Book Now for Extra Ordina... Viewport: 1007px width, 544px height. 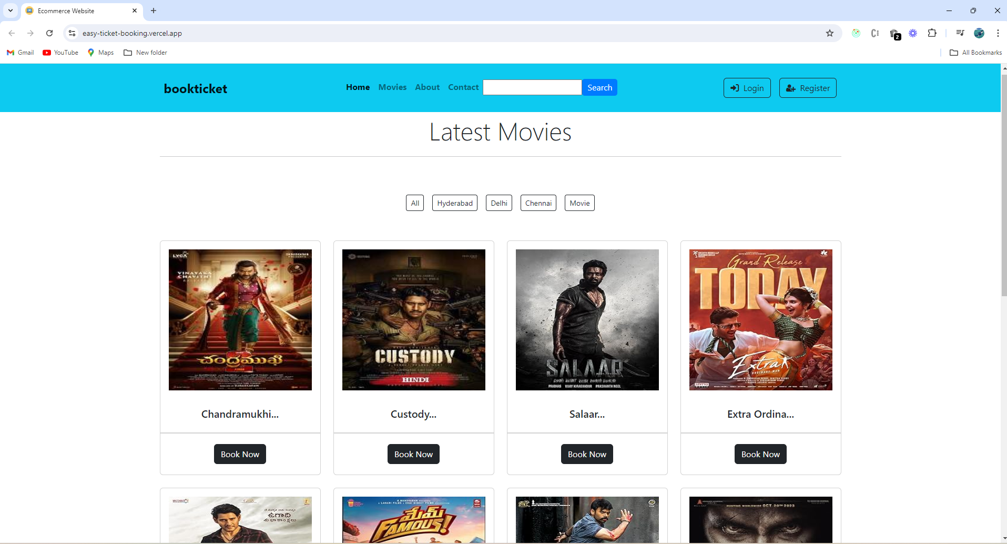(760, 454)
